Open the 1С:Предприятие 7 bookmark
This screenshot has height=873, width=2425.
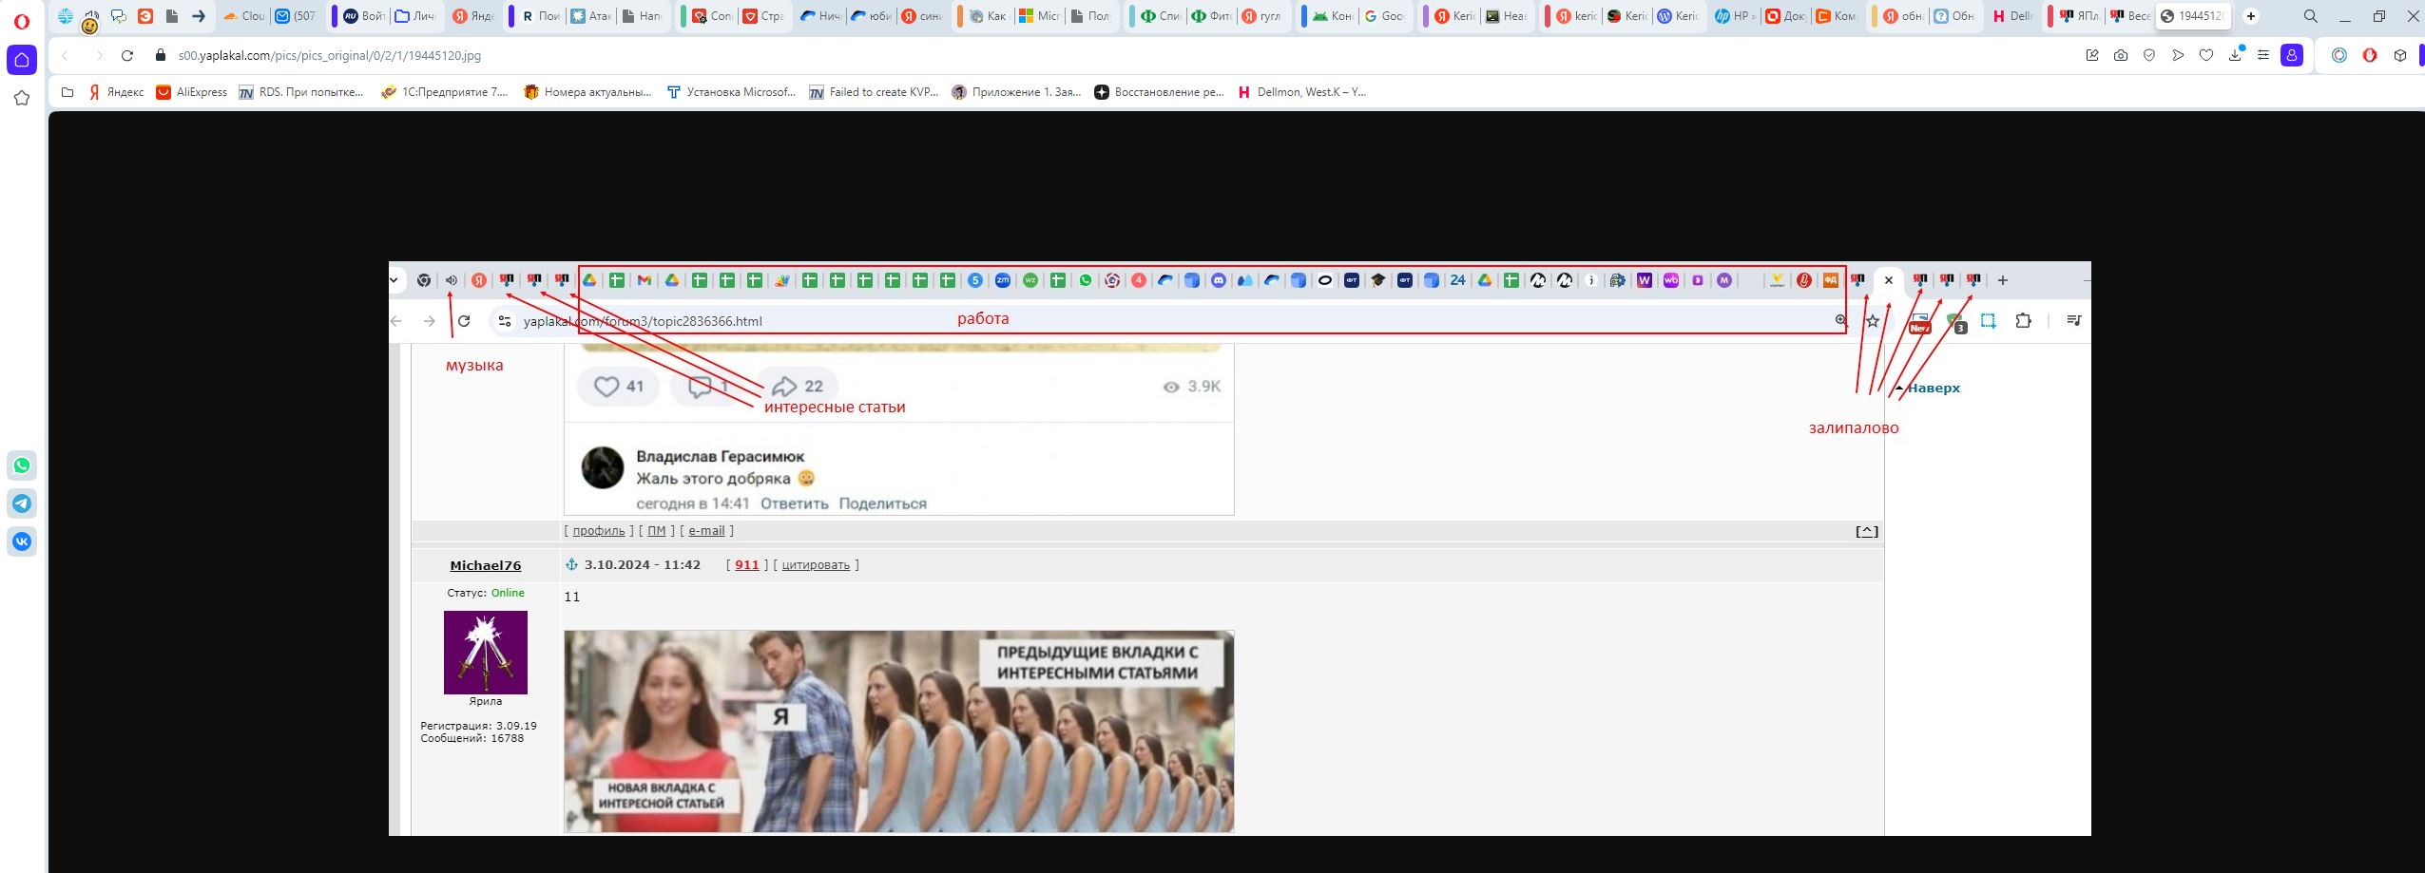pyautogui.click(x=444, y=92)
